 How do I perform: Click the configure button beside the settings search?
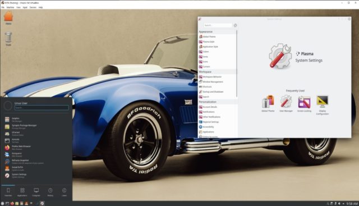tap(235, 25)
